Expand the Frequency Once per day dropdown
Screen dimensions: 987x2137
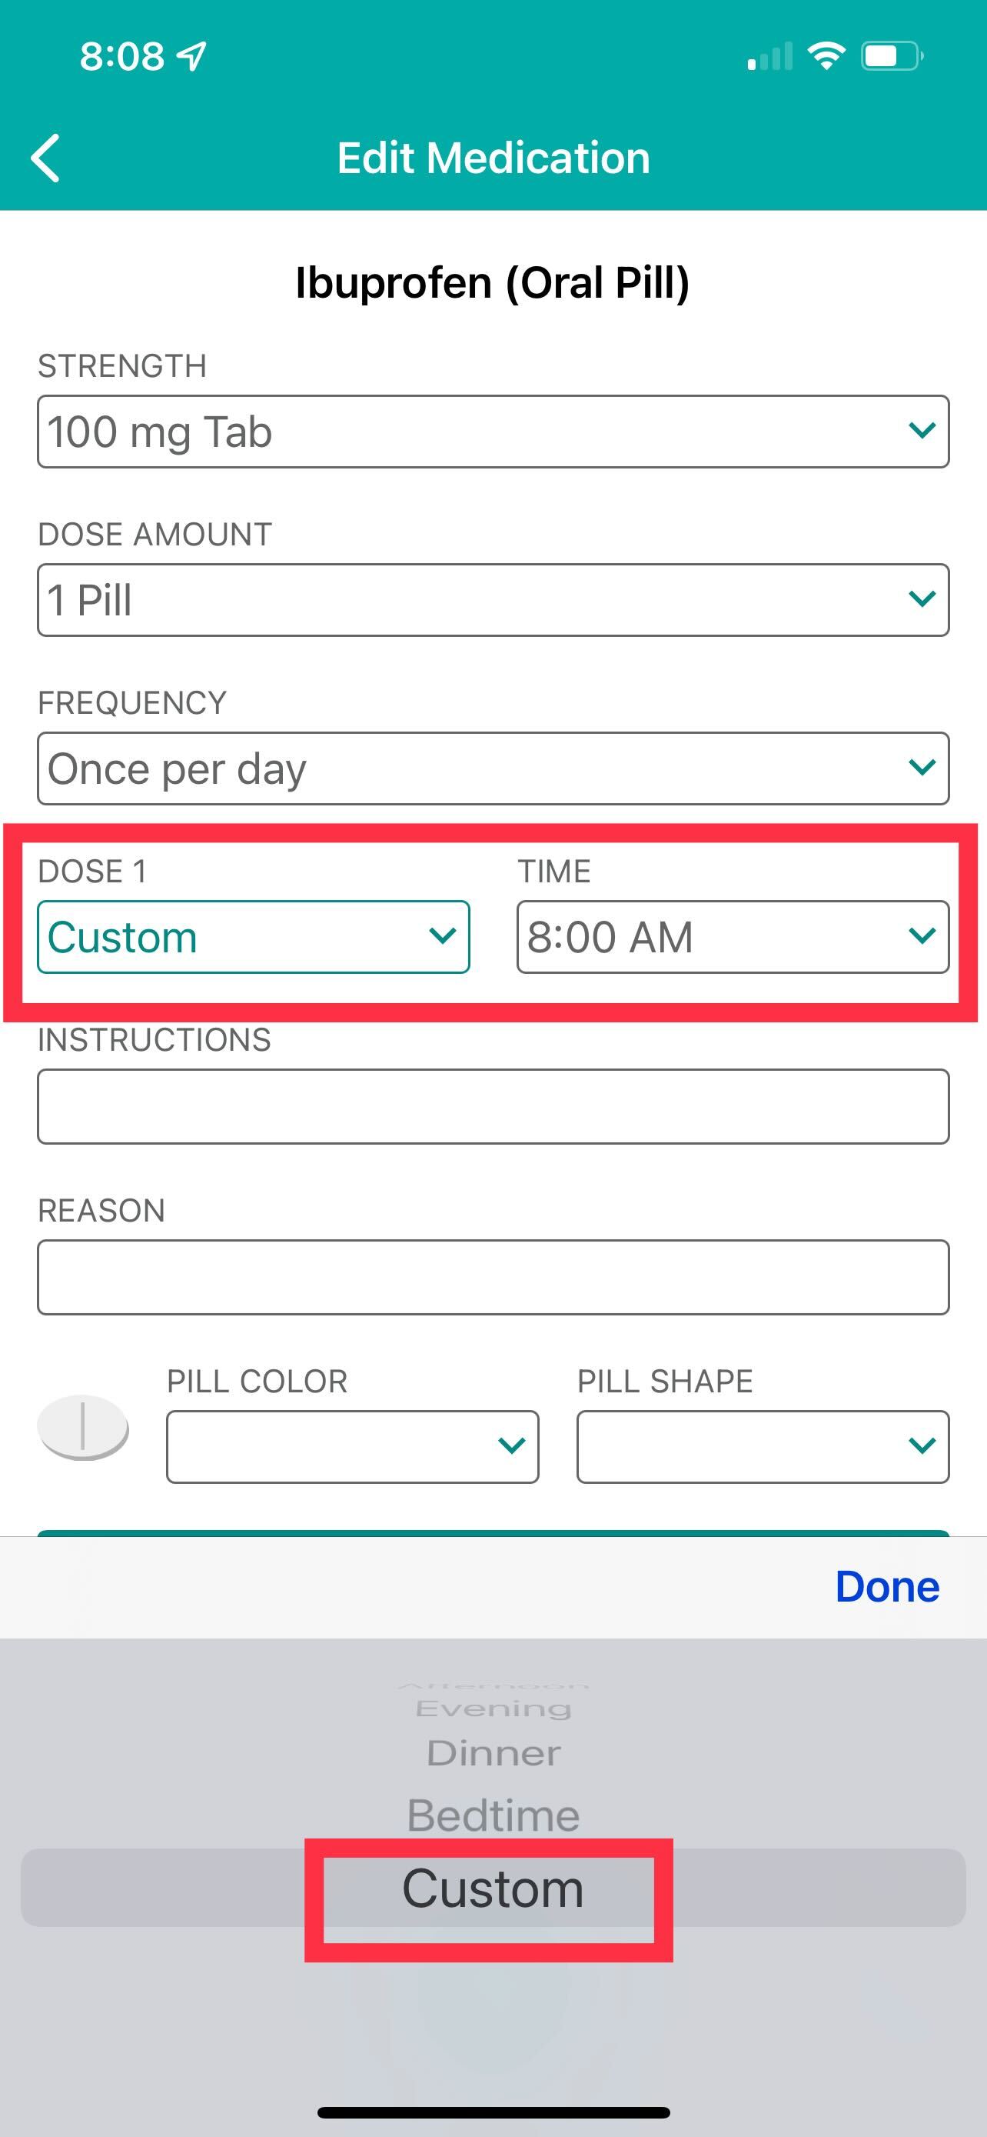493,768
